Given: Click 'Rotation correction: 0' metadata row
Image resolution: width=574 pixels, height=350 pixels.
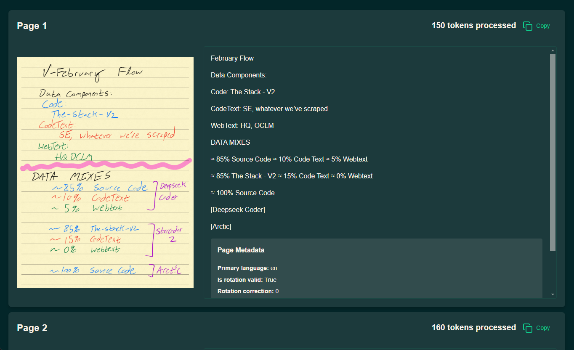Looking at the screenshot, I should pos(248,291).
